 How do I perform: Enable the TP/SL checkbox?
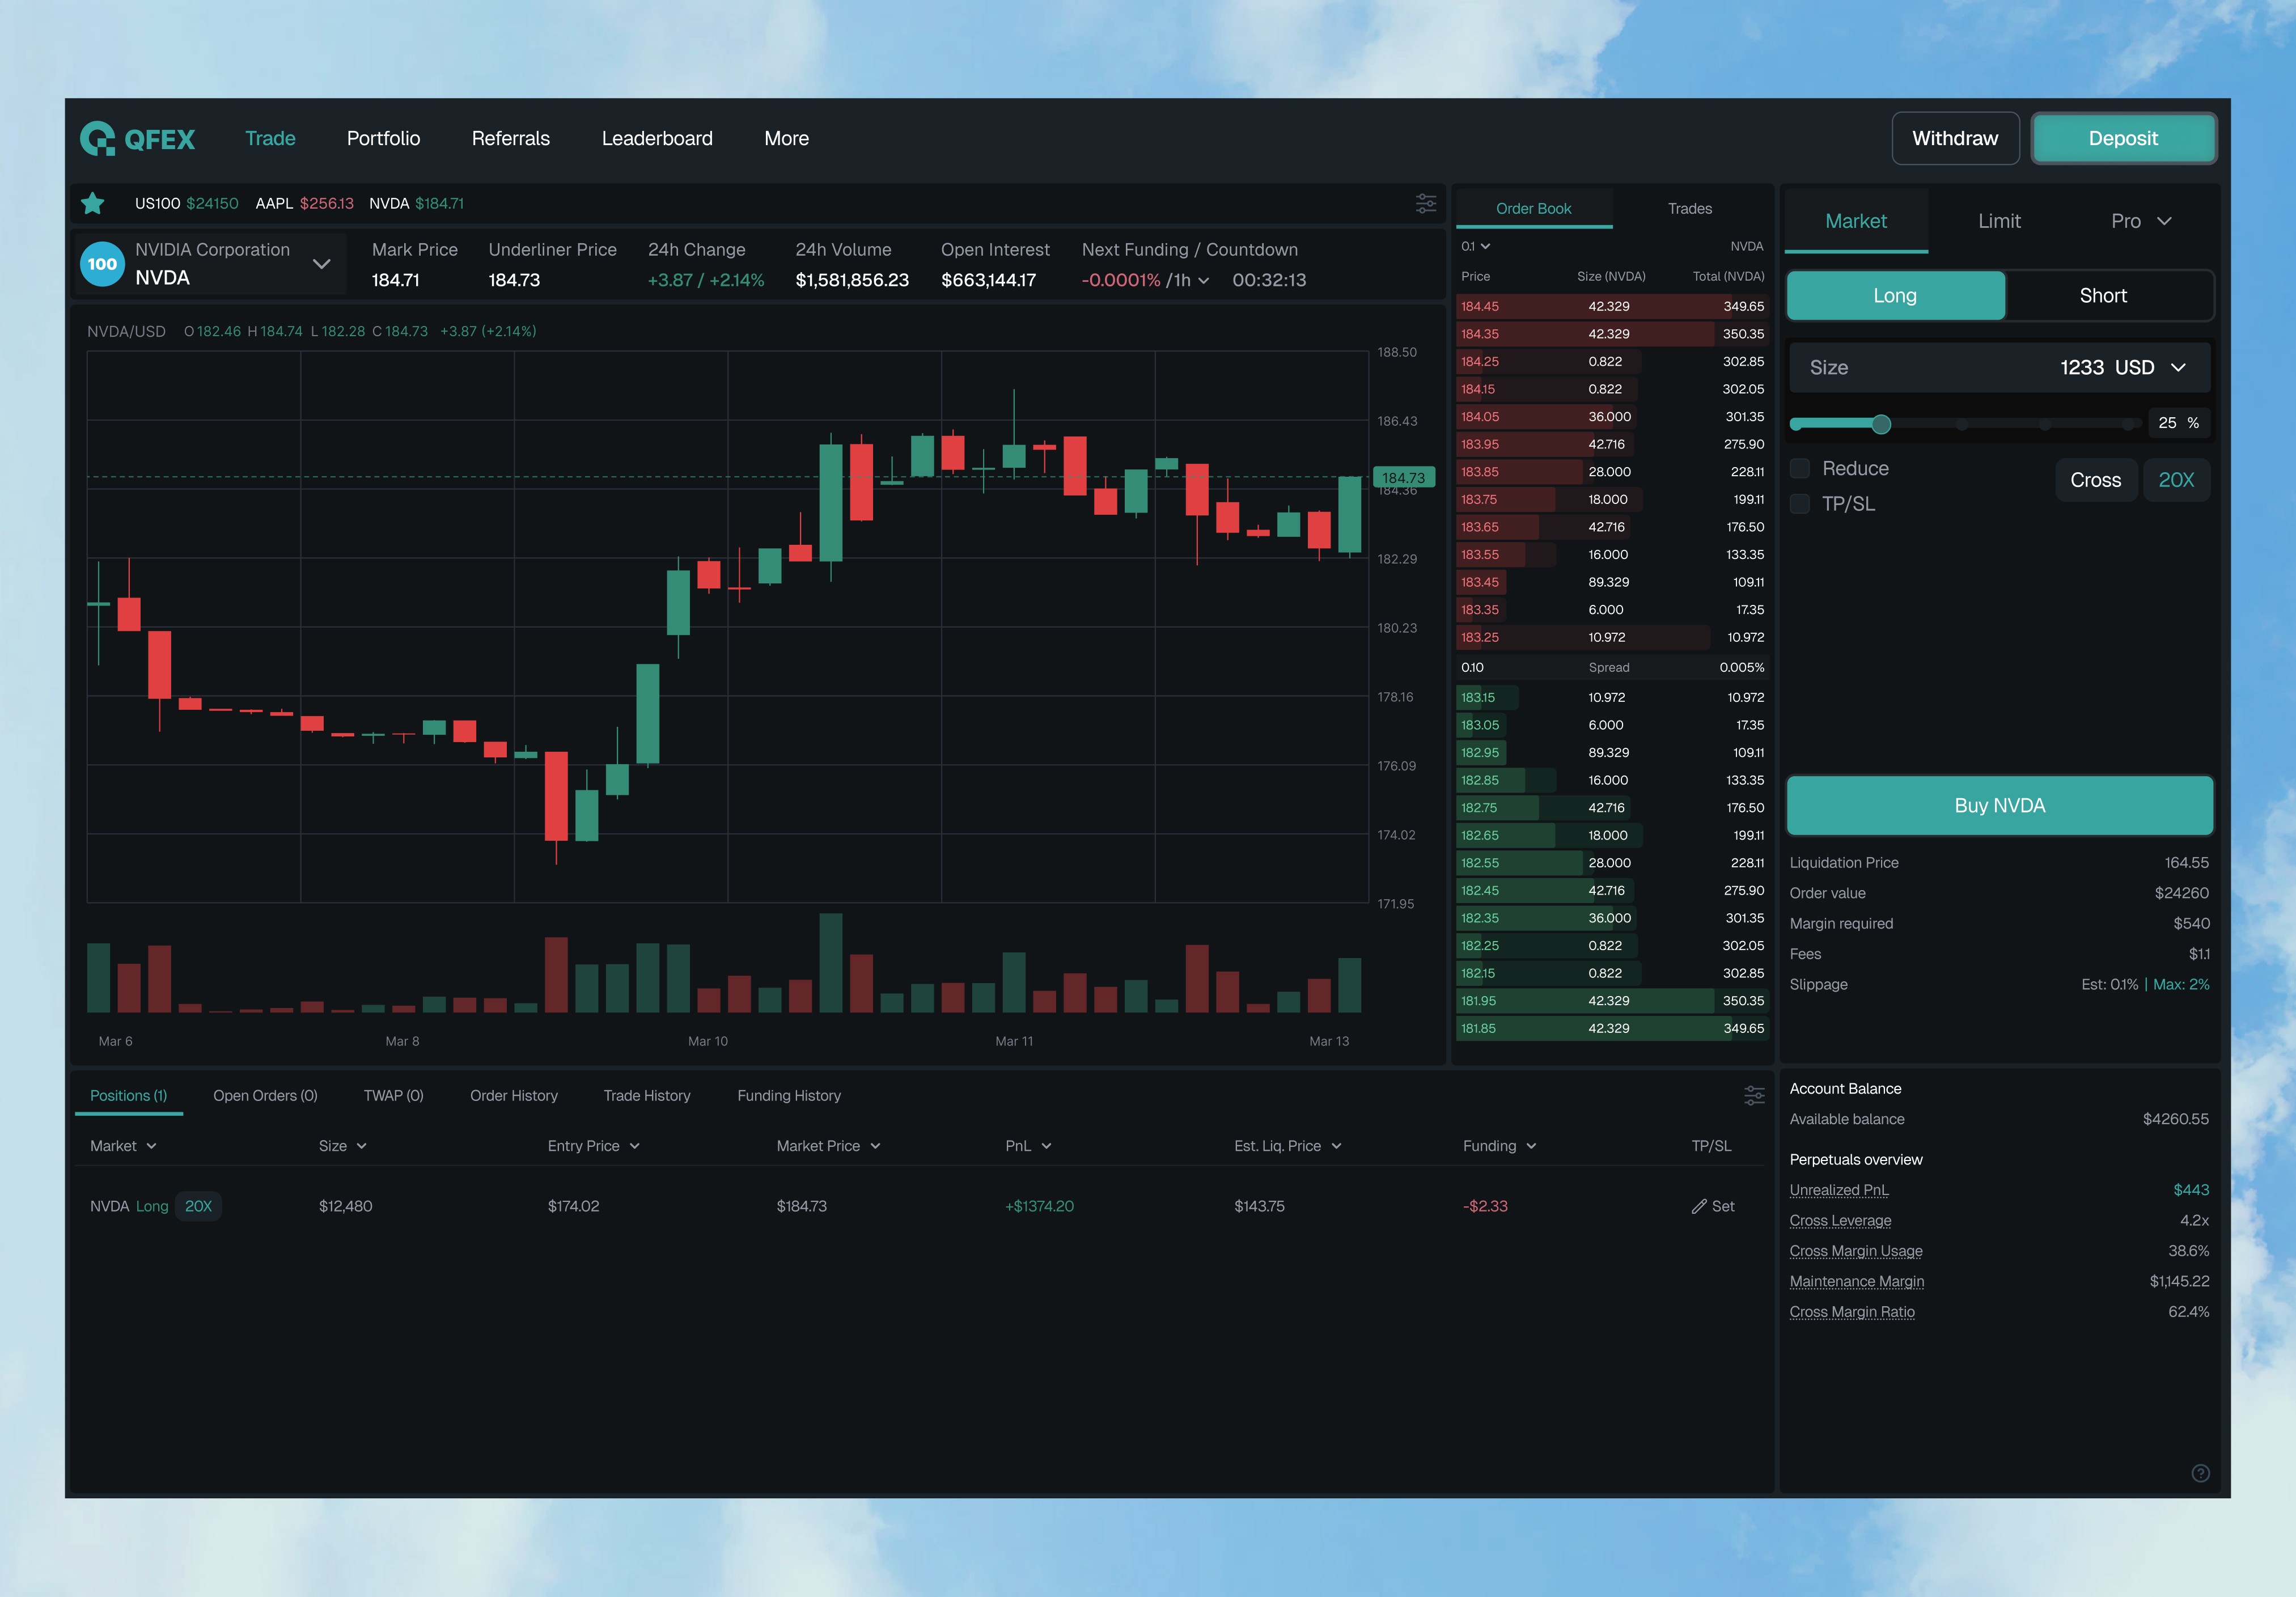(x=1799, y=503)
